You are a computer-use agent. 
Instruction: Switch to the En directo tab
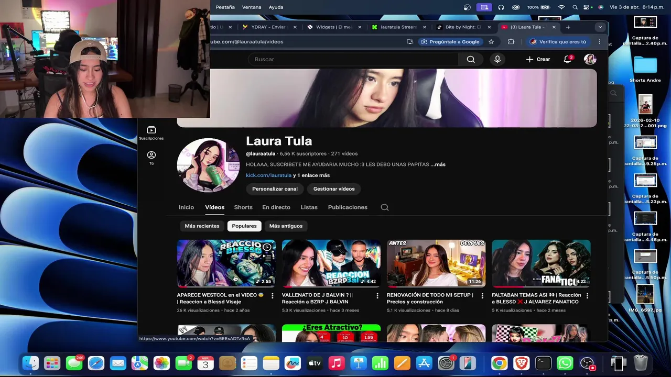point(276,207)
